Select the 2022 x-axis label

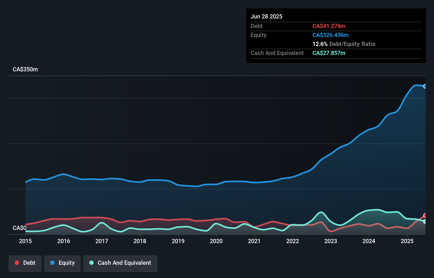click(293, 241)
